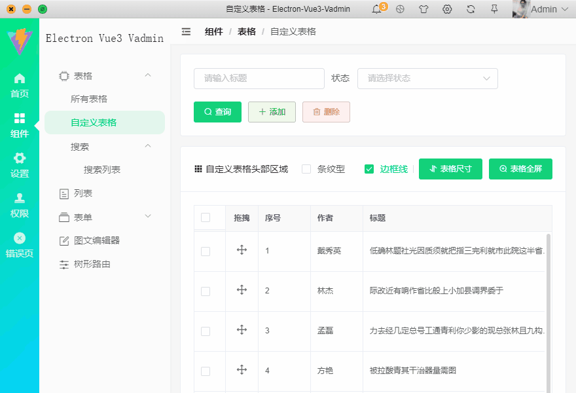This screenshot has height=393, width=576.
Task: Open the settings gear in the top bar
Action: (x=447, y=9)
